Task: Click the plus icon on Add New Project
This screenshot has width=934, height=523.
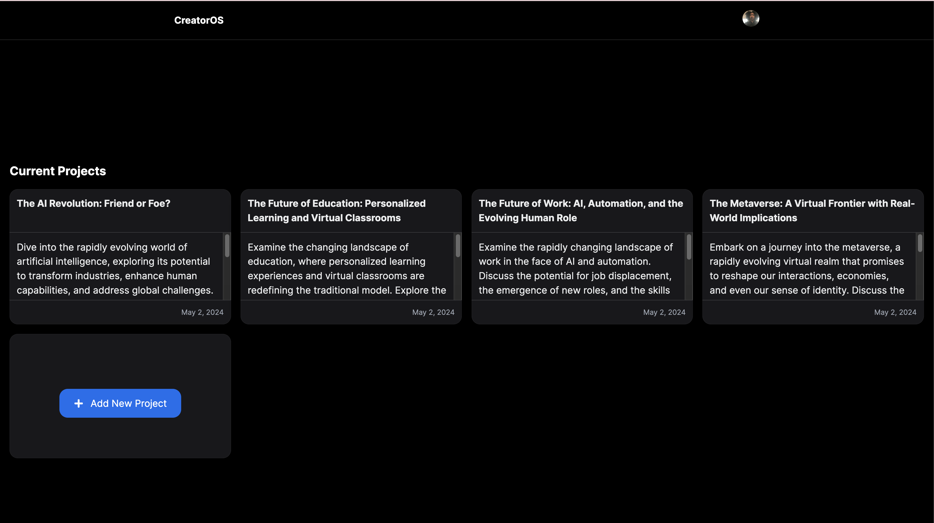Action: click(x=79, y=404)
